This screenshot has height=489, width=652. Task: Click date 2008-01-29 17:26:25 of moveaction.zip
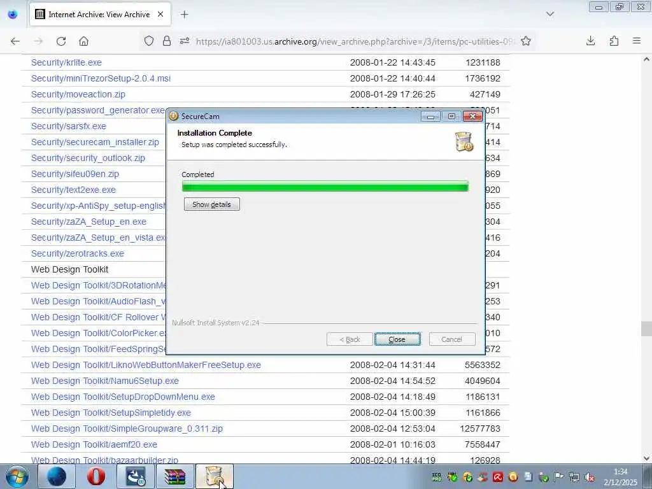[x=392, y=94]
